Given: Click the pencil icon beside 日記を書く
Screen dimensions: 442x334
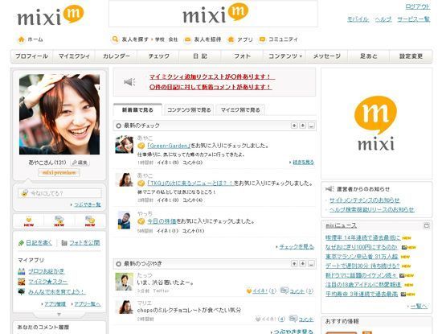Looking at the screenshot, I should [21, 243].
